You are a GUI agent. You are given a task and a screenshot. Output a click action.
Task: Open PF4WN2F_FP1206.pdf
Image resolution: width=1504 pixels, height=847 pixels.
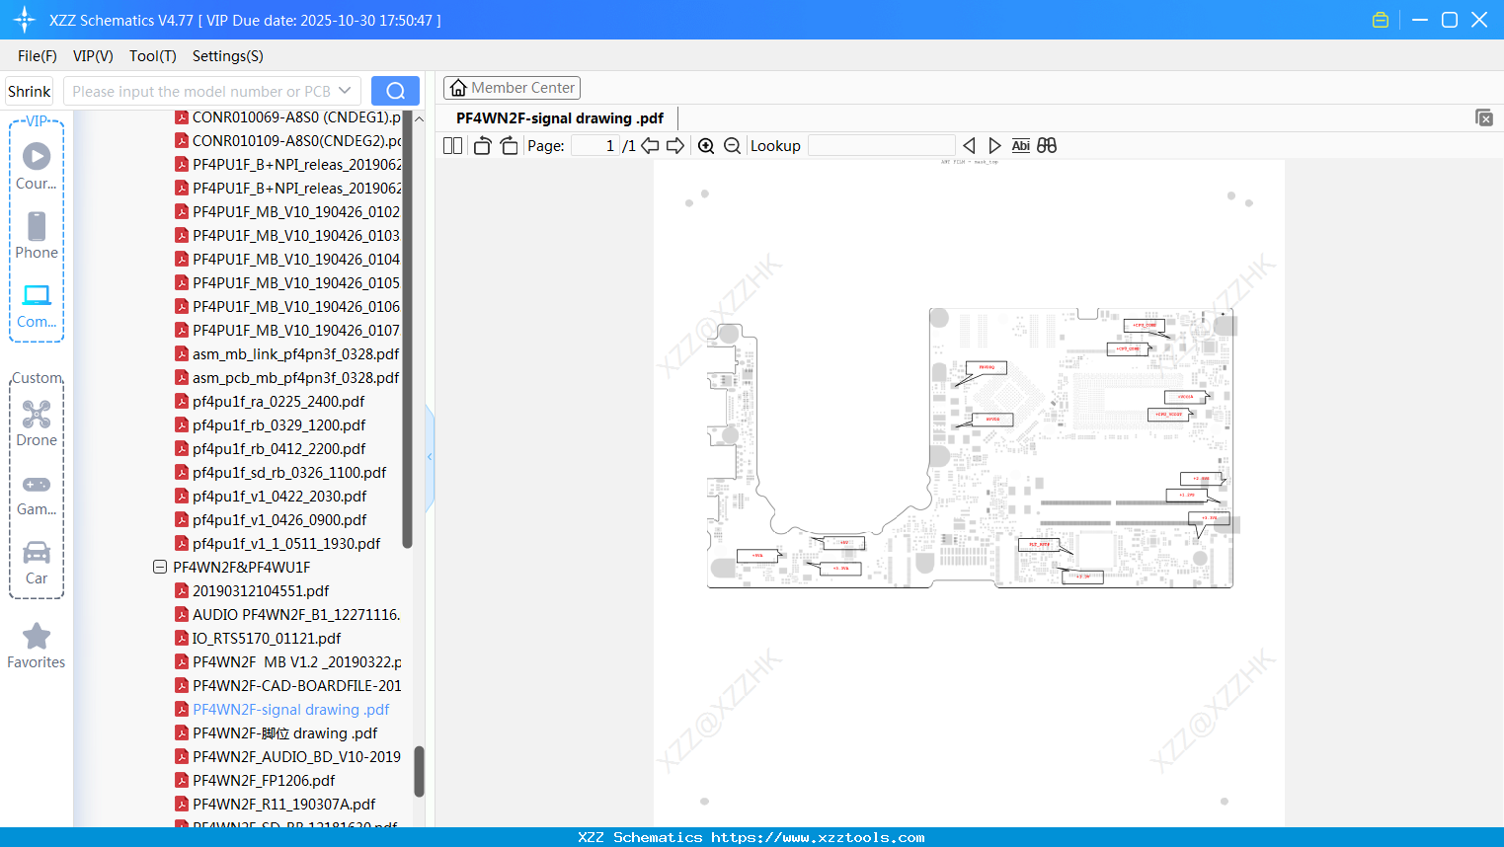(255, 781)
